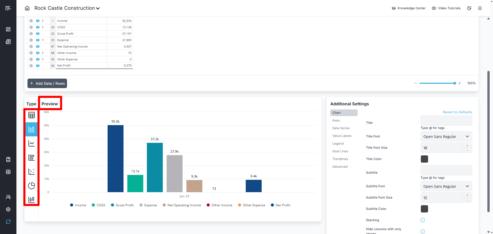Image resolution: width=493 pixels, height=234 pixels.
Task: Choose the horizontal bar chart type
Action: [x=32, y=157]
